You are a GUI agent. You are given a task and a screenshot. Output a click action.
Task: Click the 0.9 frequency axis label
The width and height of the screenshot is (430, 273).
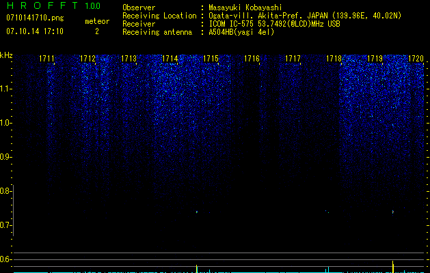5,157
